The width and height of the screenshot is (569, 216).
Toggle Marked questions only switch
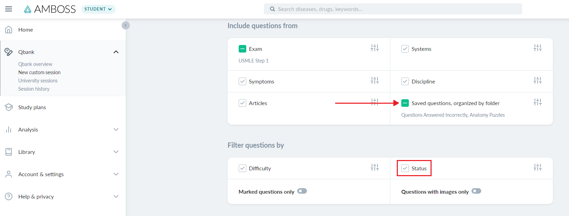click(302, 191)
